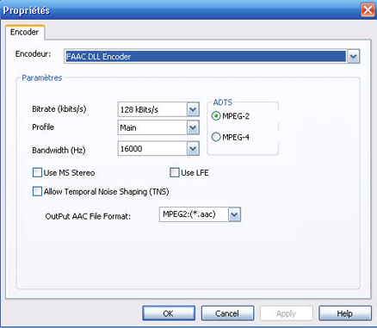Check Allow Temporal Noise Shaping (TNS)
377x328 pixels.
click(37, 191)
